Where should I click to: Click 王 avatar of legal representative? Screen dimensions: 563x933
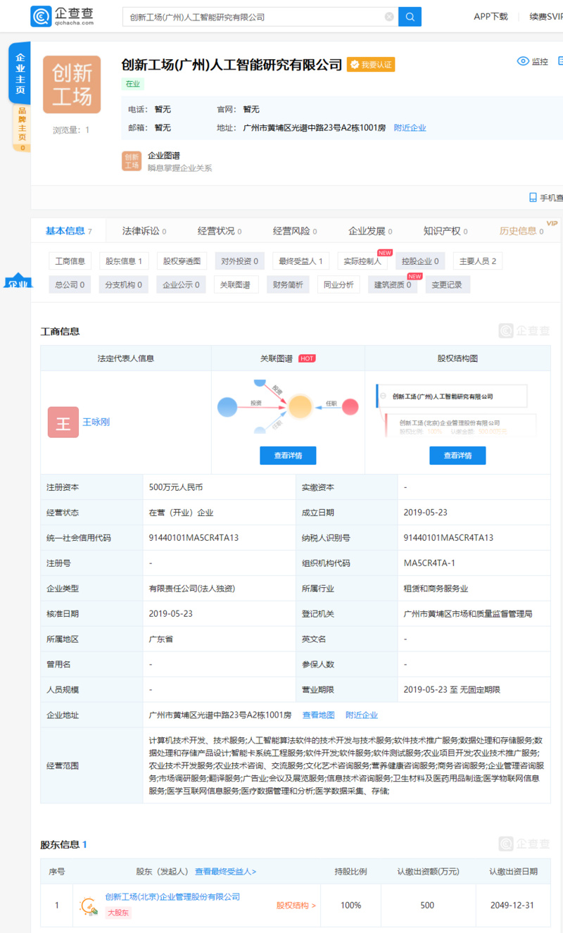(63, 422)
